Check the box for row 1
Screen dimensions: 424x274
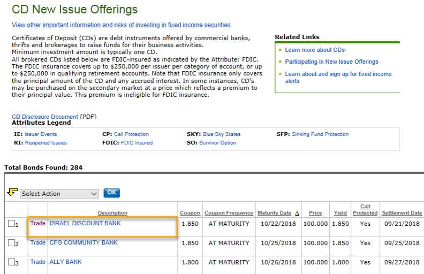click(11, 224)
